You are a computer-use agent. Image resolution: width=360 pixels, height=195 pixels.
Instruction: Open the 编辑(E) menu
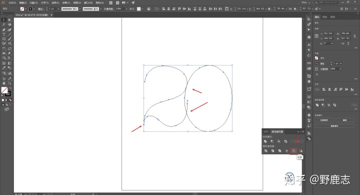click(23, 3)
